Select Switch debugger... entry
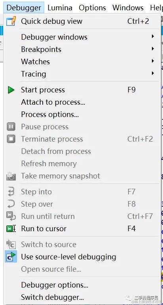The width and height of the screenshot is (163, 305). click(x=52, y=297)
